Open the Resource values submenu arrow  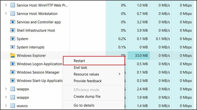(x=120, y=74)
